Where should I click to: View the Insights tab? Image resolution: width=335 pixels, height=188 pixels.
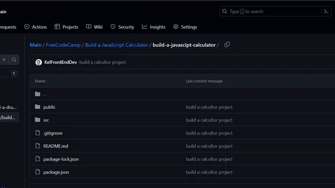[154, 27]
